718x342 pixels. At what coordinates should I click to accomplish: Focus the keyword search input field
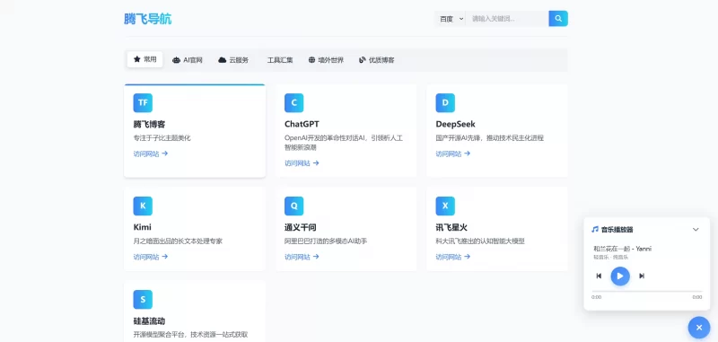[x=507, y=19]
